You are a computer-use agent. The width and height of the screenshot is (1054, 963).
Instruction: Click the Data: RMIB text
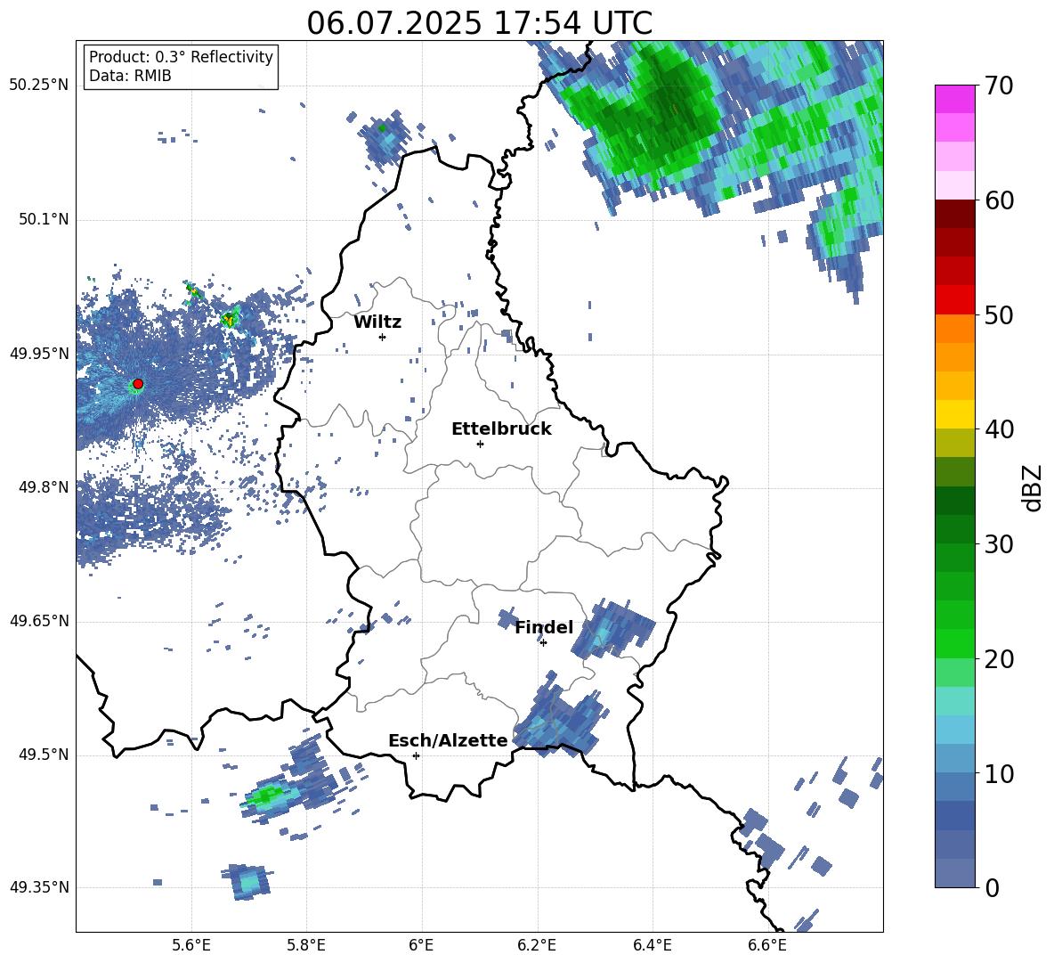pos(130,76)
